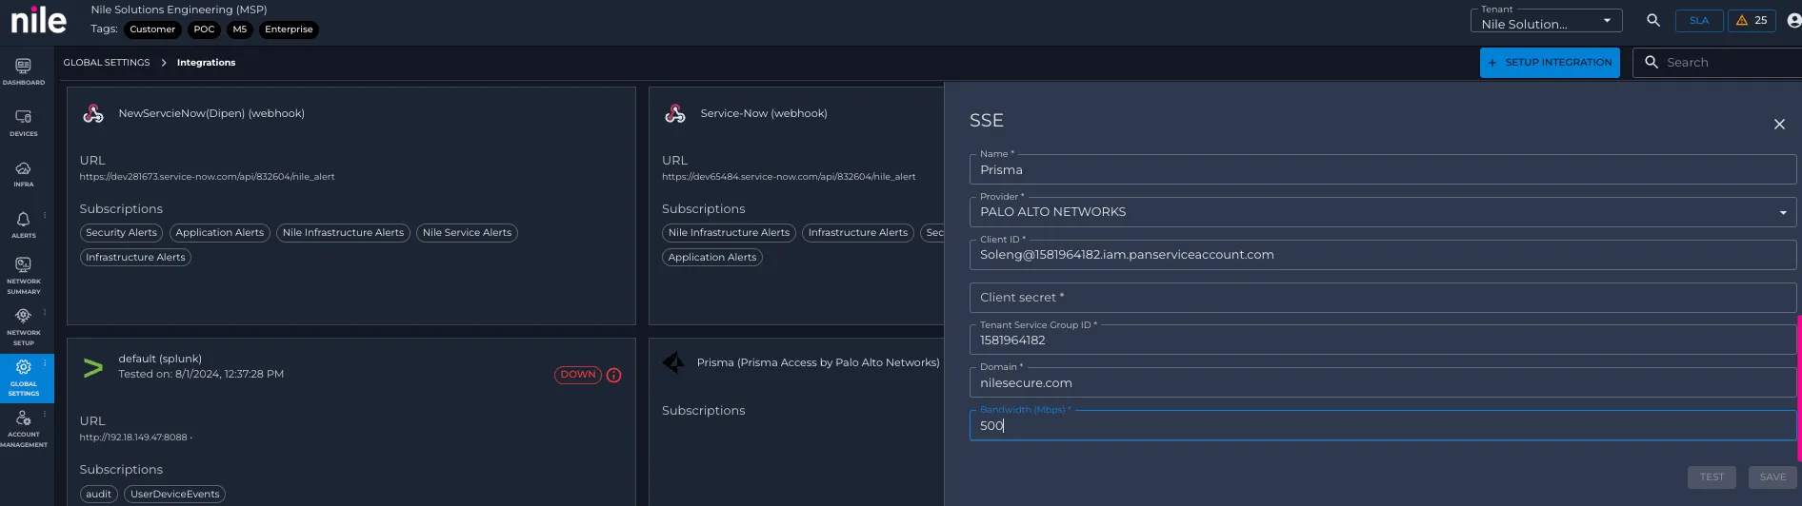Click the Customer tag
This screenshot has width=1802, height=506.
152,29
